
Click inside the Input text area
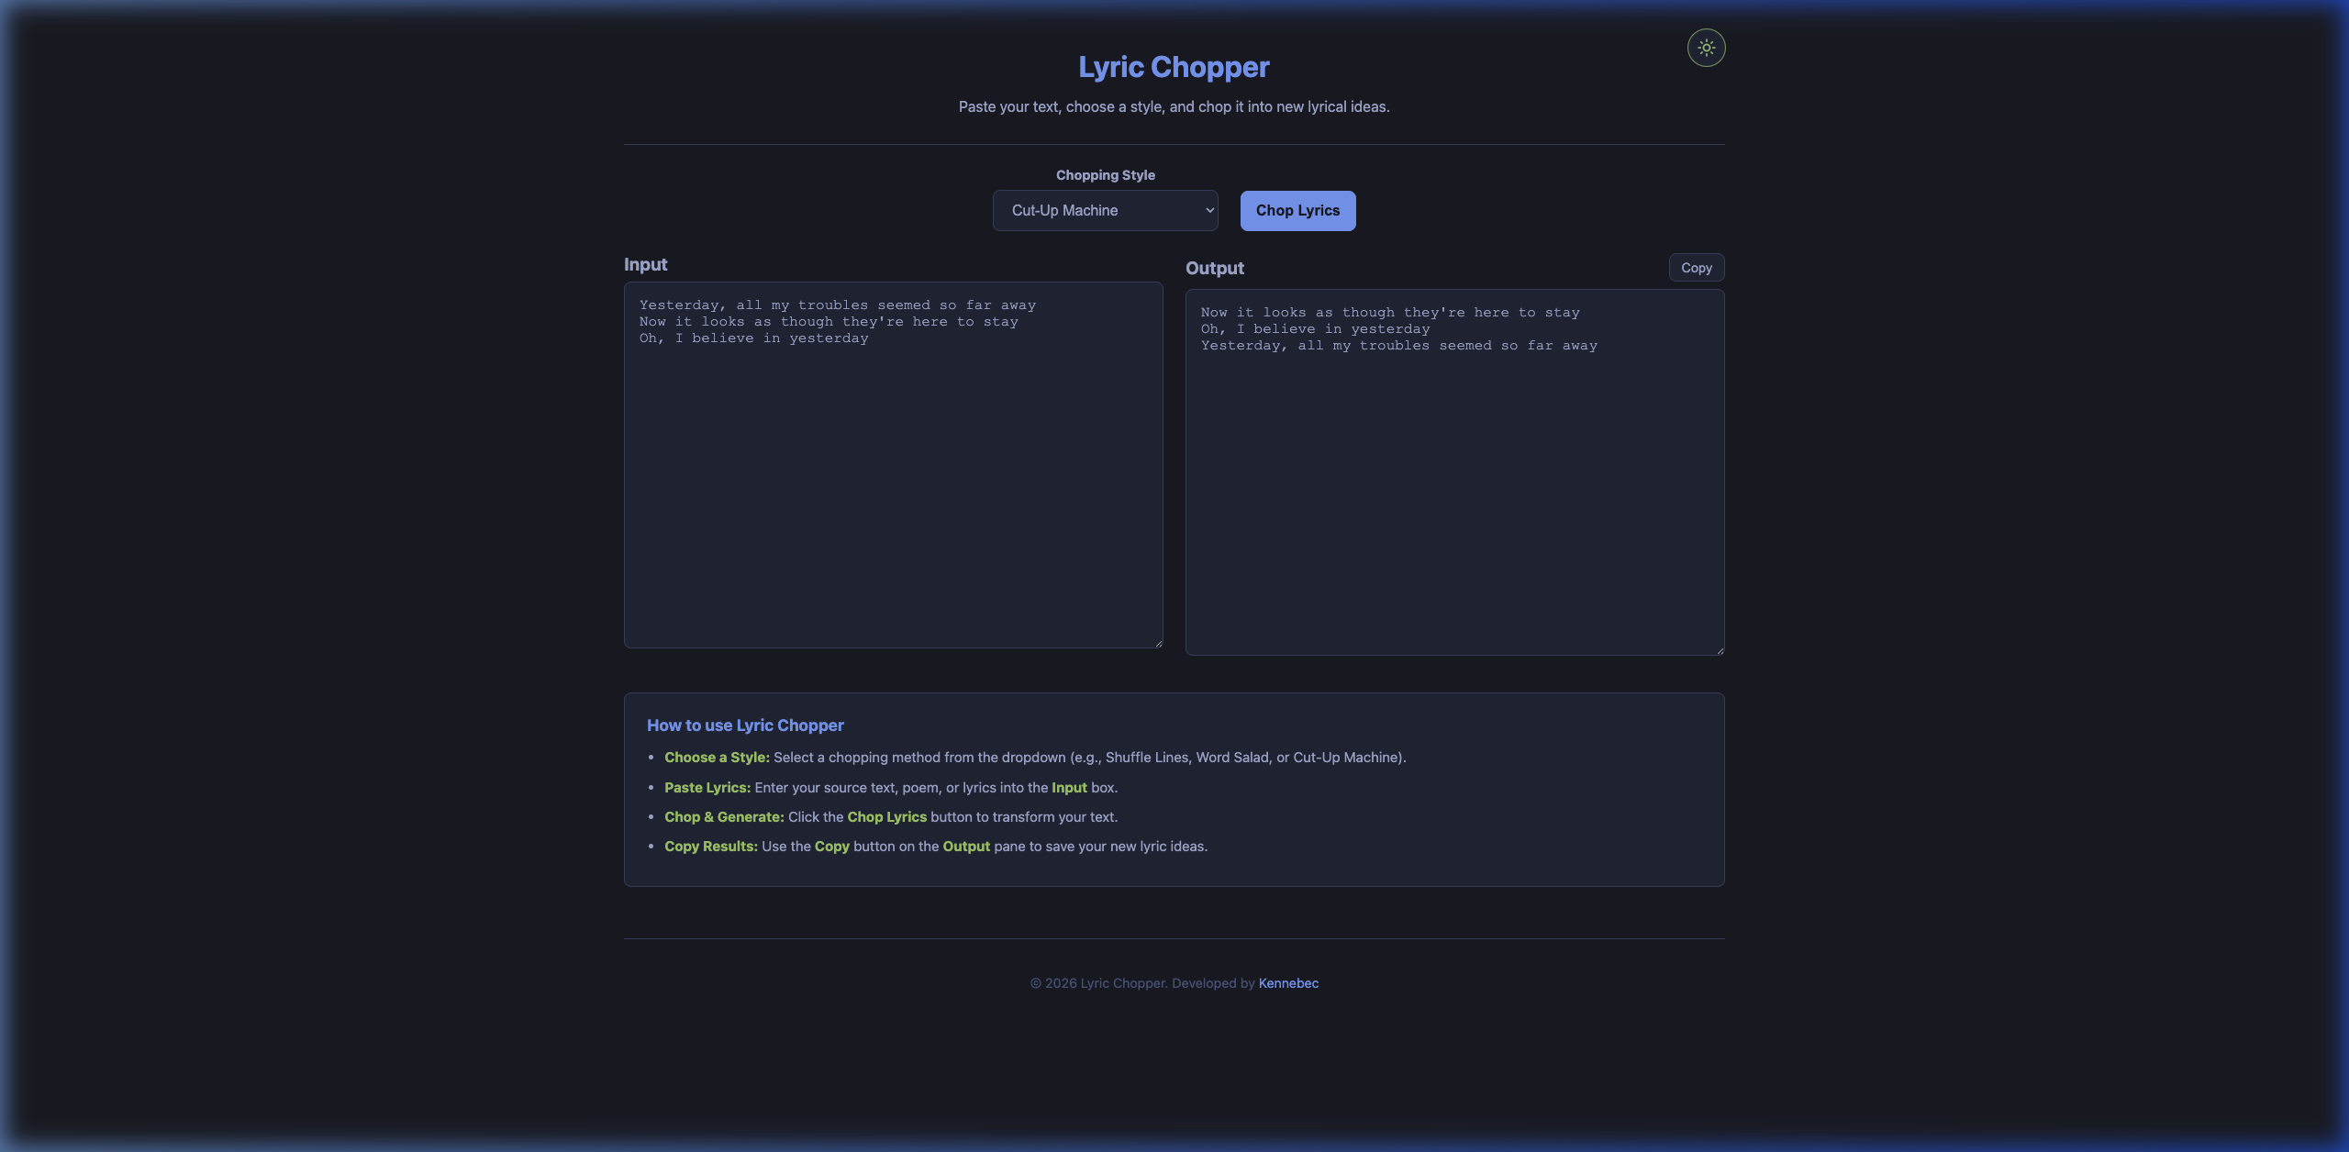click(893, 465)
